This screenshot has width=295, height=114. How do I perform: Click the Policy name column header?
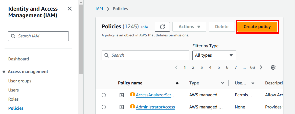click(x=130, y=83)
